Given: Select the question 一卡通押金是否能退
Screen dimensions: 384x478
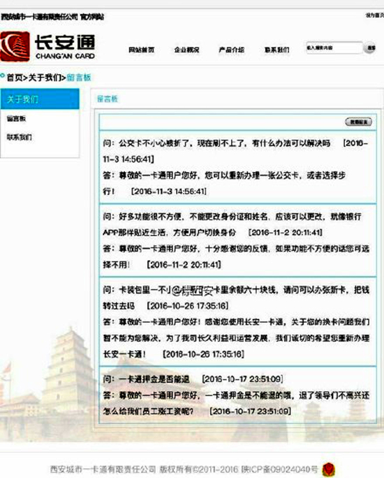Looking at the screenshot, I should 193,379.
